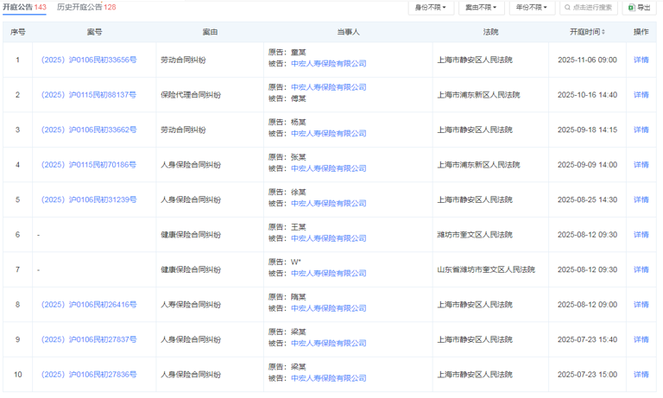Select 劳动合同纠纷 cause in row 1
The image size is (663, 398).
[183, 60]
